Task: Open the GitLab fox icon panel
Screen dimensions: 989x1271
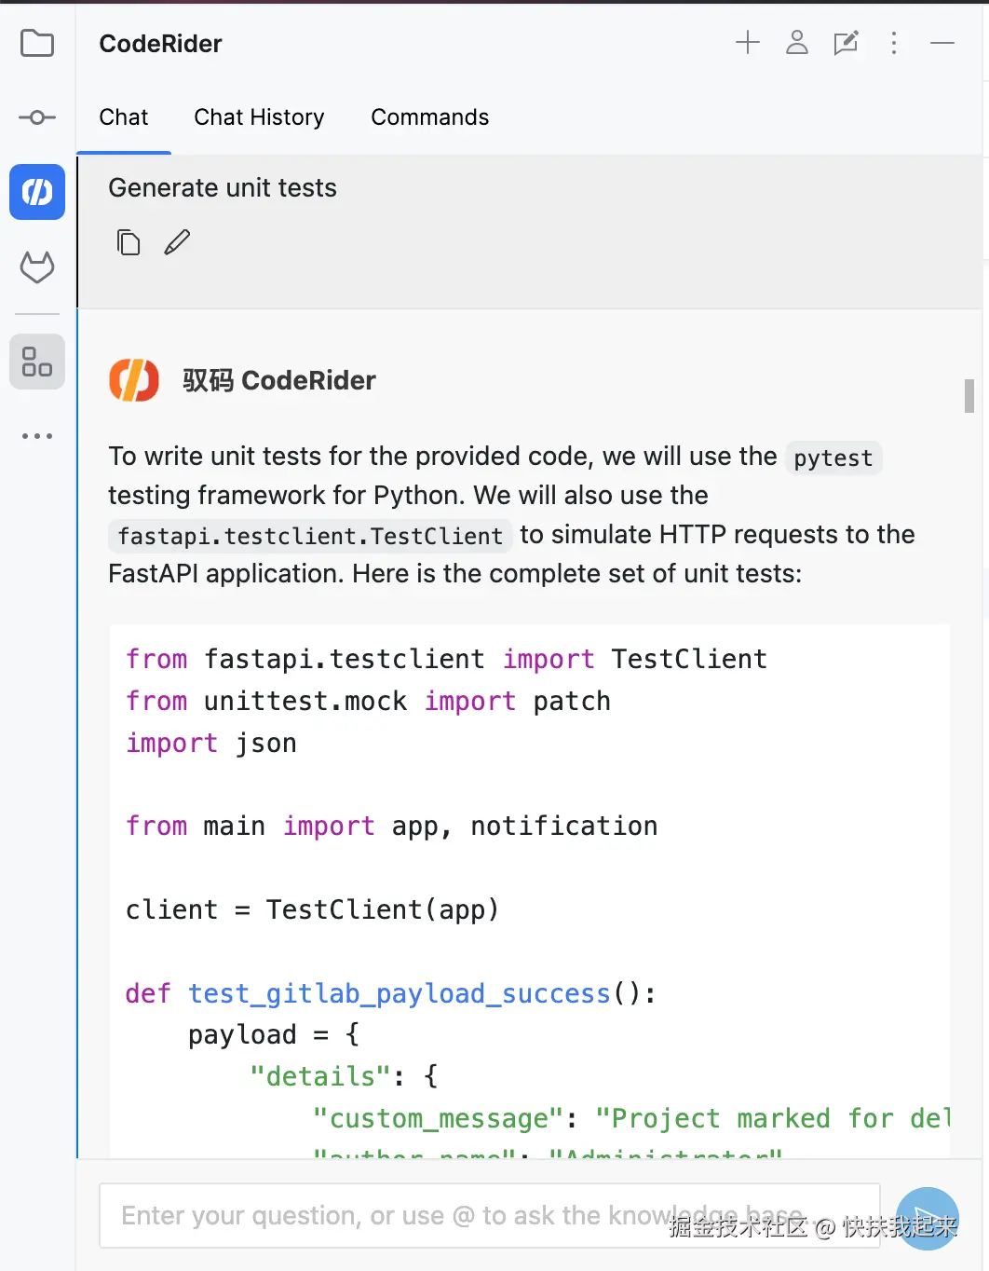Action: [37, 267]
